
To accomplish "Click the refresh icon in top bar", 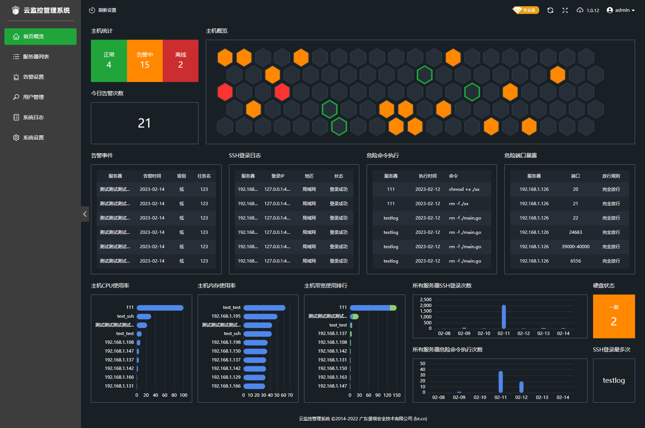I will (550, 10).
